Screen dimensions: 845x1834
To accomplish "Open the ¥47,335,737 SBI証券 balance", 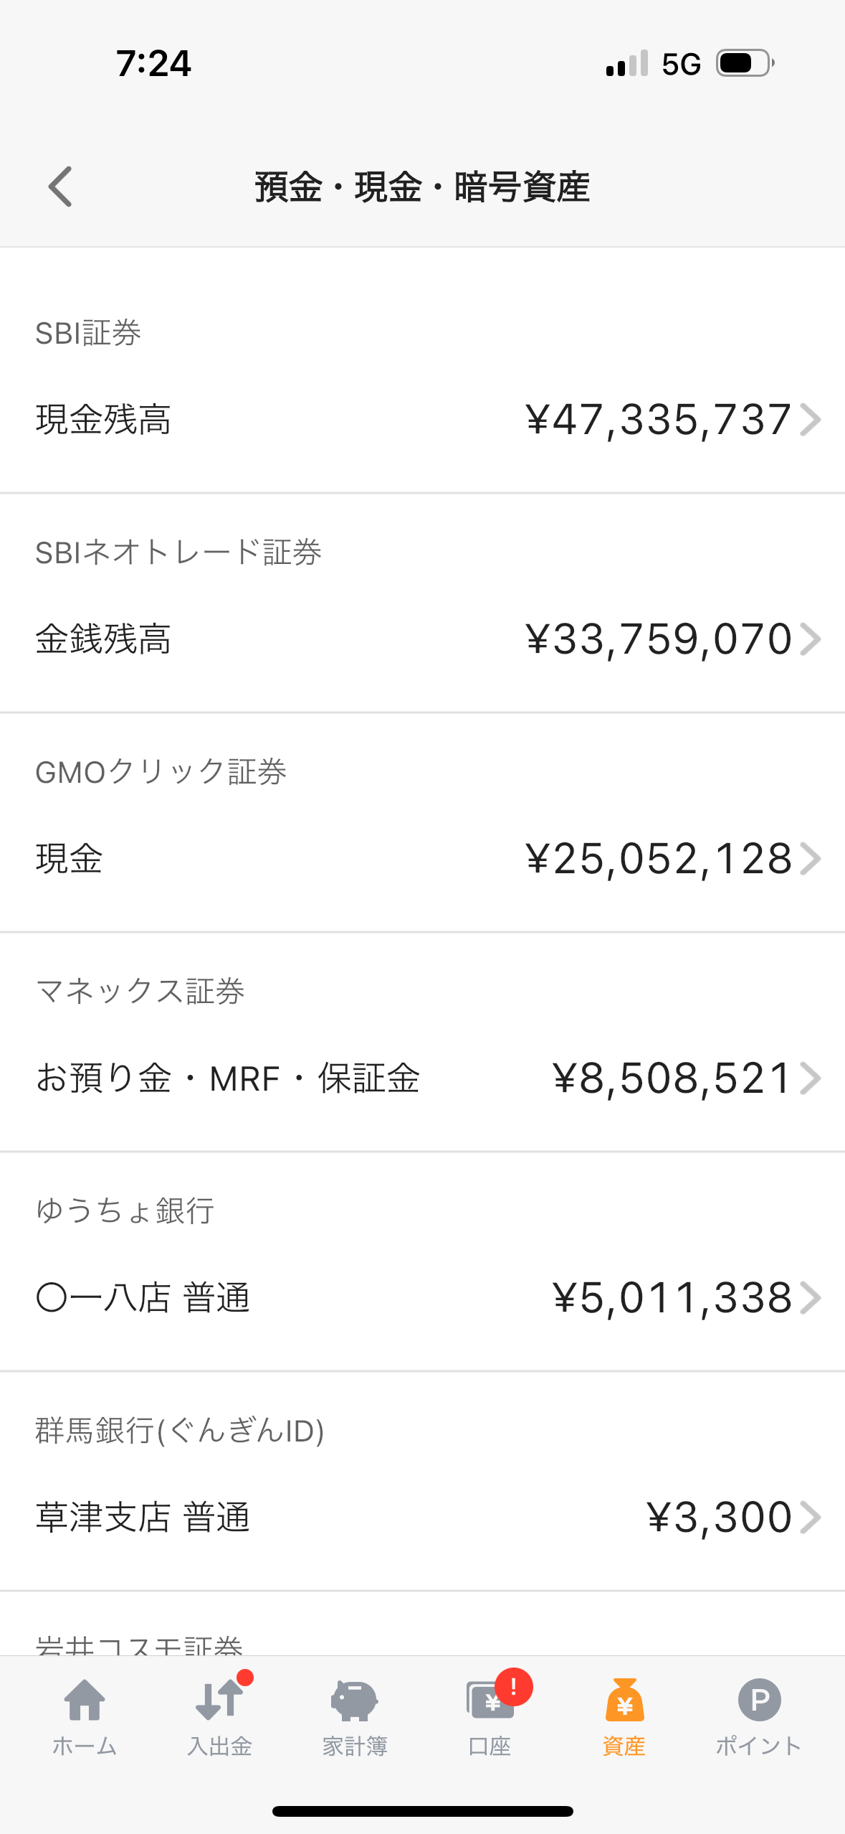I will [x=658, y=420].
